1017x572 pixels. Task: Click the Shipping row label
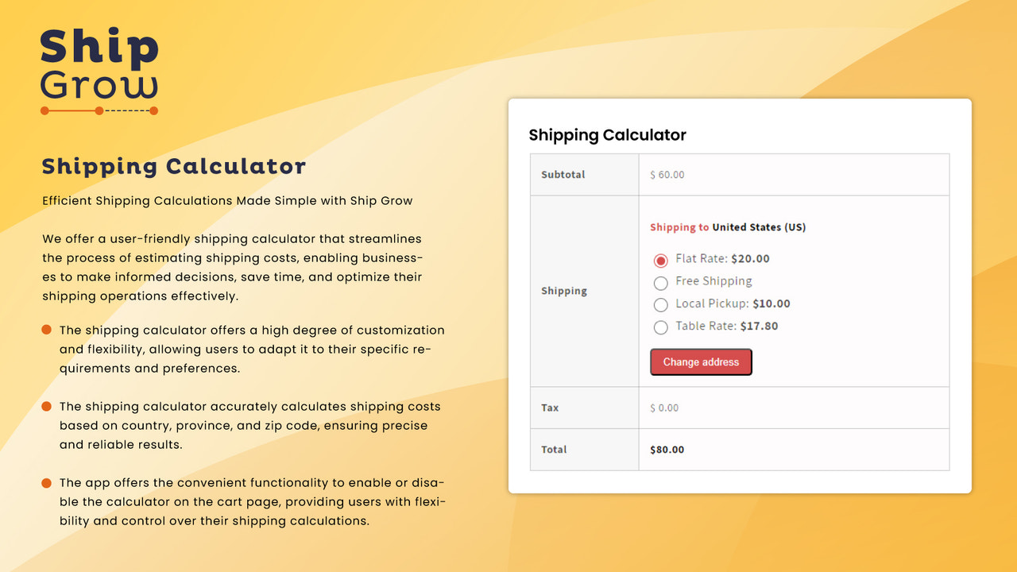point(563,291)
